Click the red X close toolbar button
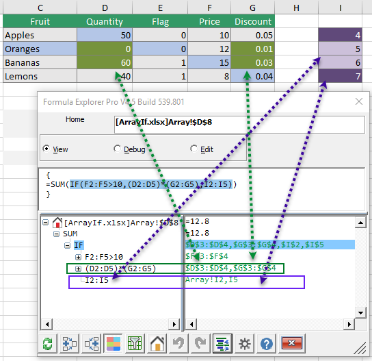This screenshot has height=361, width=372. pyautogui.click(x=292, y=343)
